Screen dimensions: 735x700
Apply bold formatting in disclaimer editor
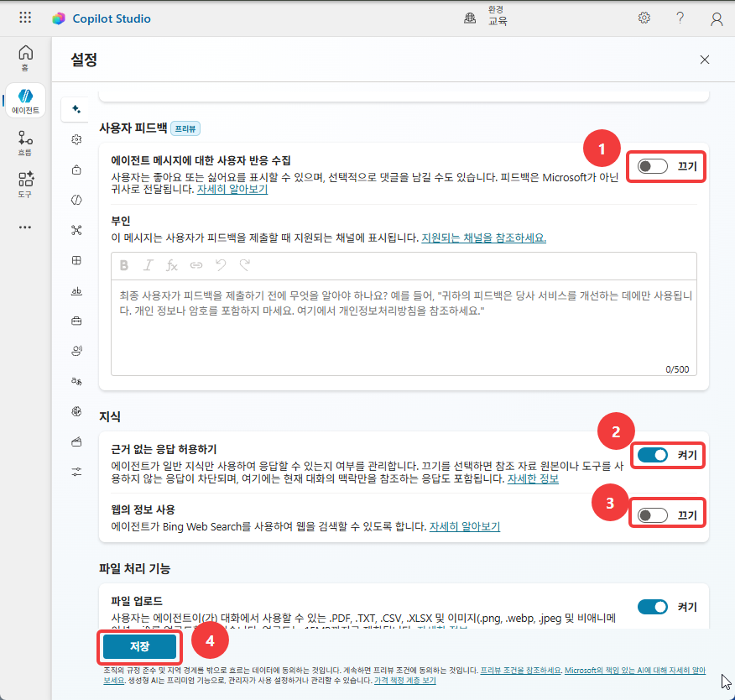click(123, 265)
